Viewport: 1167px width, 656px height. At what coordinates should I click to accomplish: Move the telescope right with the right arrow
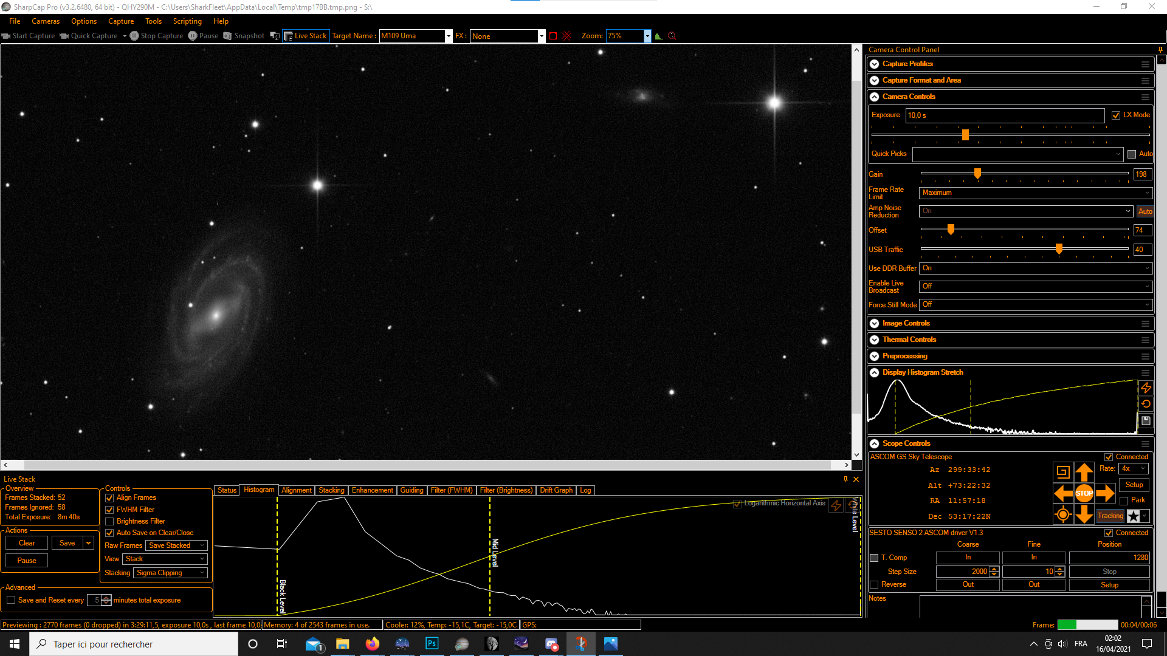(x=1106, y=493)
